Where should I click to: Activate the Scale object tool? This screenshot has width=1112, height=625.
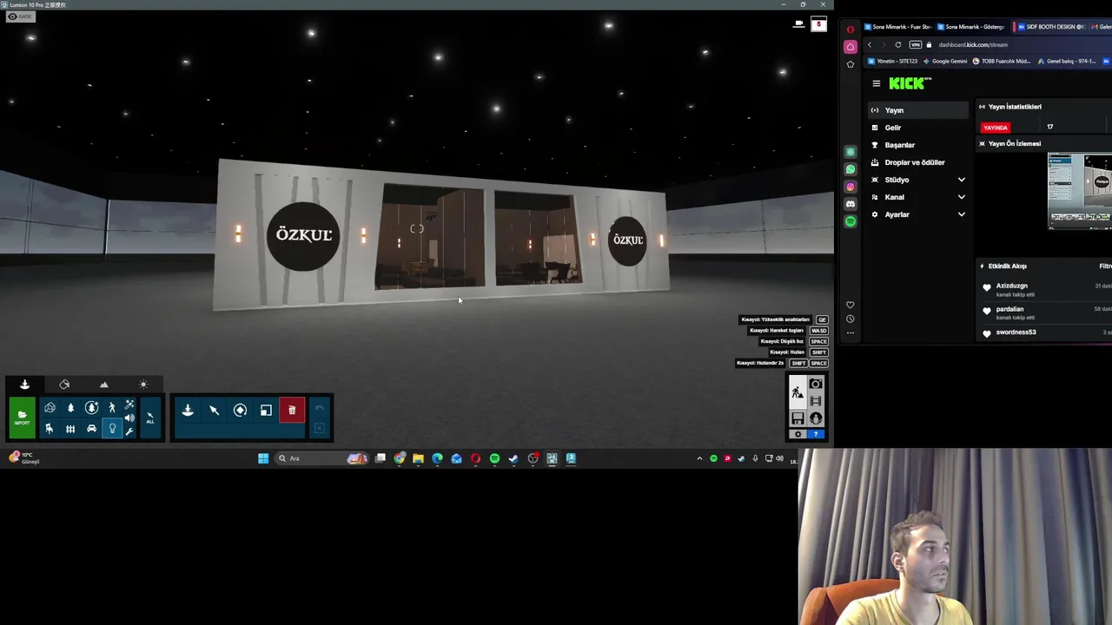coord(266,410)
